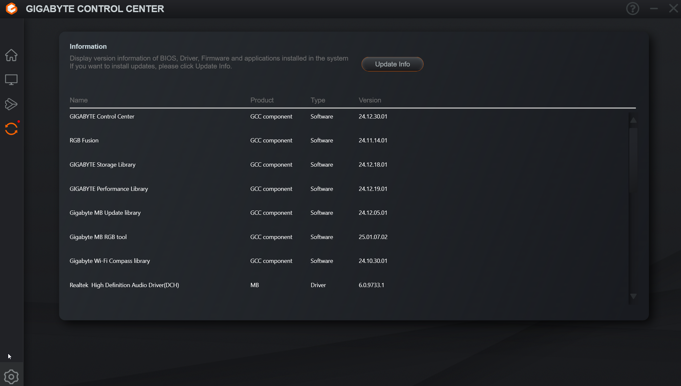Minimize the Control Center window
The image size is (681, 386).
tap(654, 9)
